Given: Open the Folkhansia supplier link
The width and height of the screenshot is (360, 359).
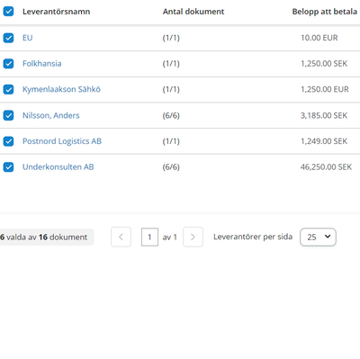Looking at the screenshot, I should [x=42, y=64].
